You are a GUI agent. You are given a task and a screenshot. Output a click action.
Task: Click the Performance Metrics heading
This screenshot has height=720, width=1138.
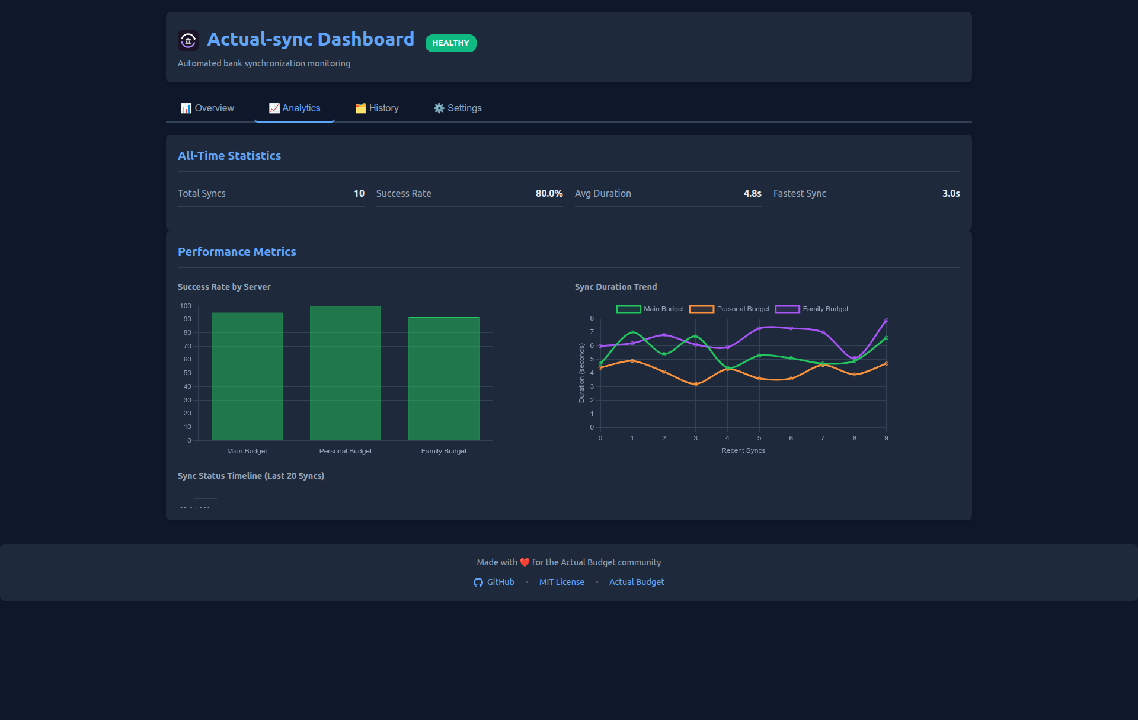pos(237,252)
